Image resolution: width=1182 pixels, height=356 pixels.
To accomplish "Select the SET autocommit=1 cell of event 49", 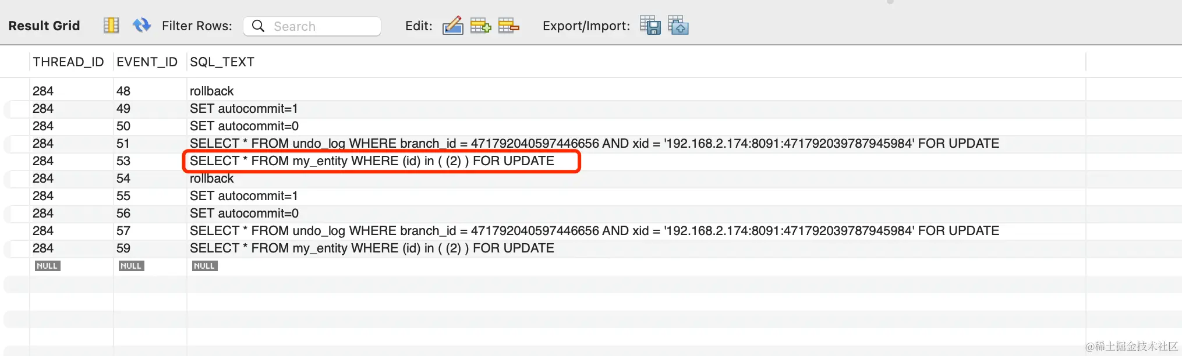I will coord(636,109).
